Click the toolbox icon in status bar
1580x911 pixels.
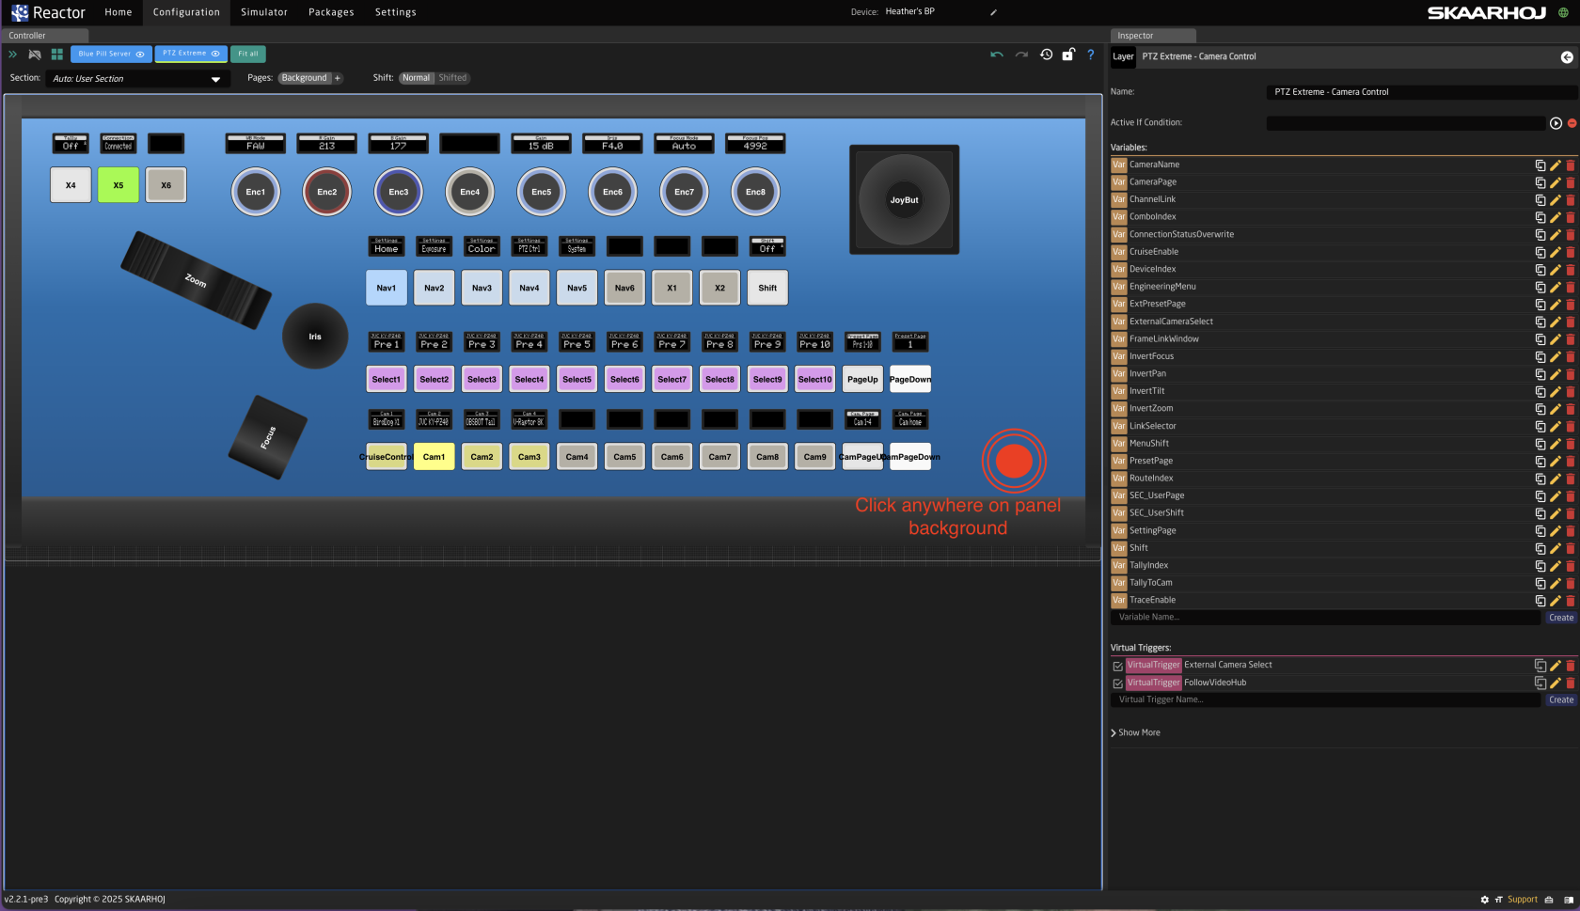[x=1549, y=900]
